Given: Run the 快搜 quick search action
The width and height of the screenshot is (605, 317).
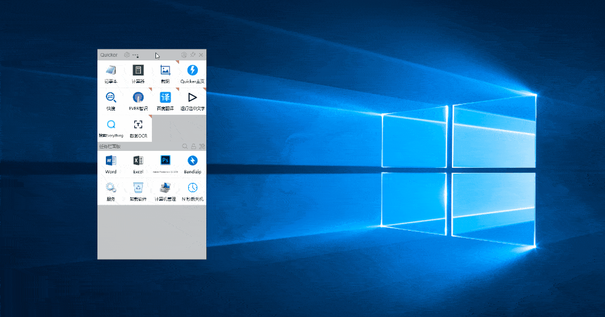Looking at the screenshot, I should click(111, 101).
